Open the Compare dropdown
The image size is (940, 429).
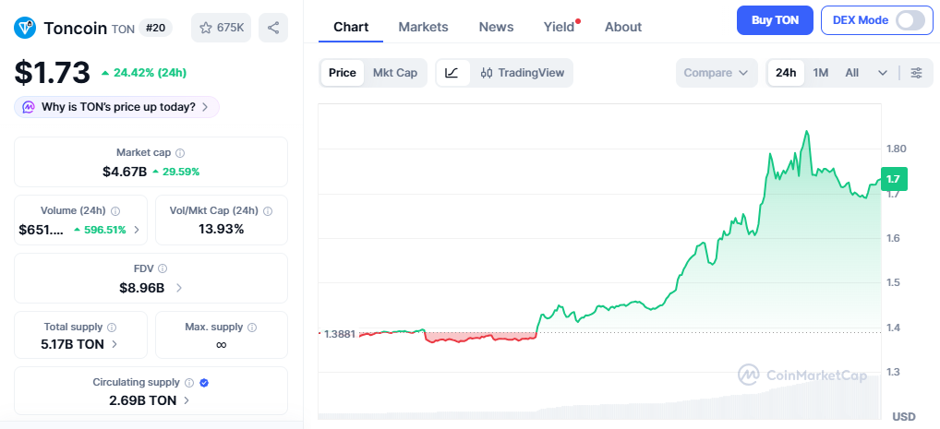(x=717, y=73)
